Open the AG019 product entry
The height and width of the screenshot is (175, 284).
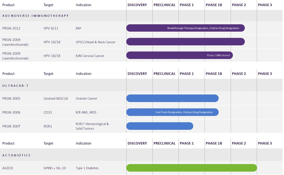(x=8, y=168)
